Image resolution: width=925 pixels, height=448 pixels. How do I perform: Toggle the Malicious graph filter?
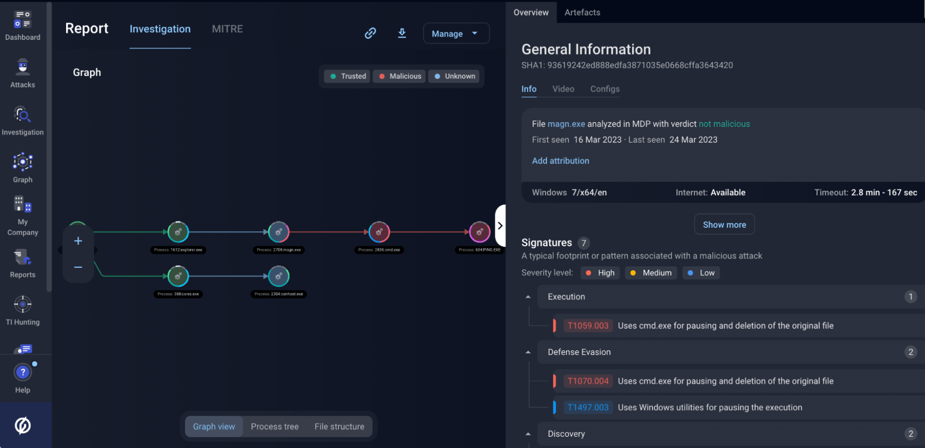(x=400, y=76)
